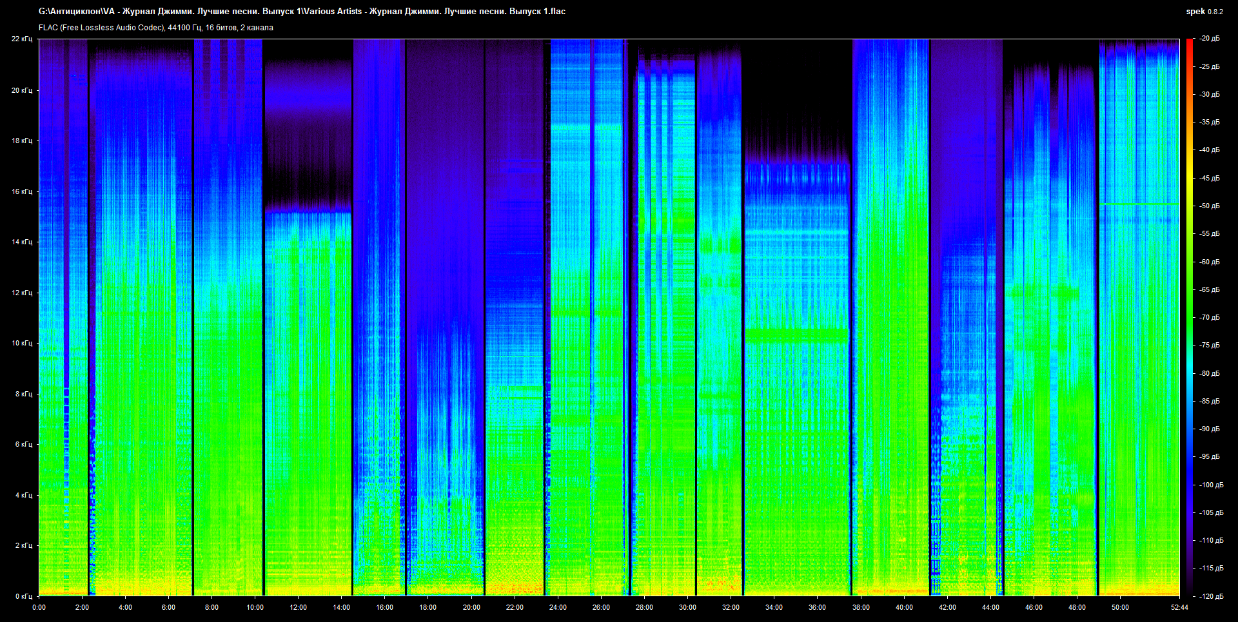Click the 6 кГц frequency axis label
Viewport: 1238px width, 622px height.
(x=24, y=444)
